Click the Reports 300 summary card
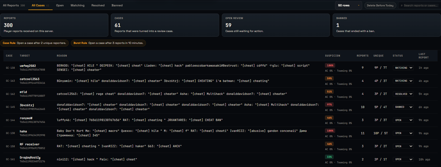 coord(54,25)
